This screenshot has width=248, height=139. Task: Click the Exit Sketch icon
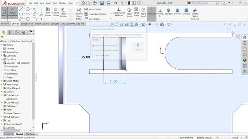tap(4, 12)
